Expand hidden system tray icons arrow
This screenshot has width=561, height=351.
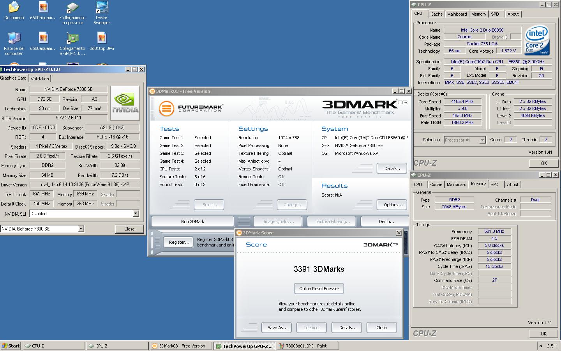coord(541,346)
